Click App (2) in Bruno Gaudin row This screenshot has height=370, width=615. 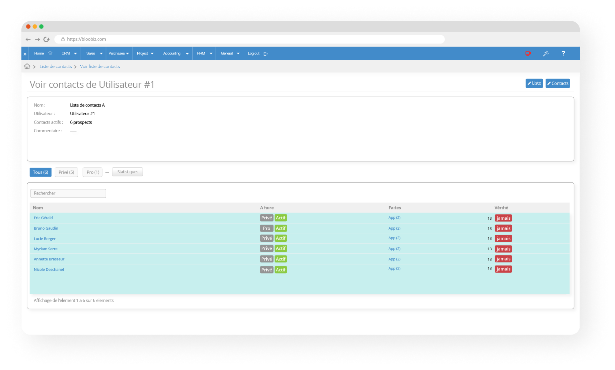(x=394, y=228)
